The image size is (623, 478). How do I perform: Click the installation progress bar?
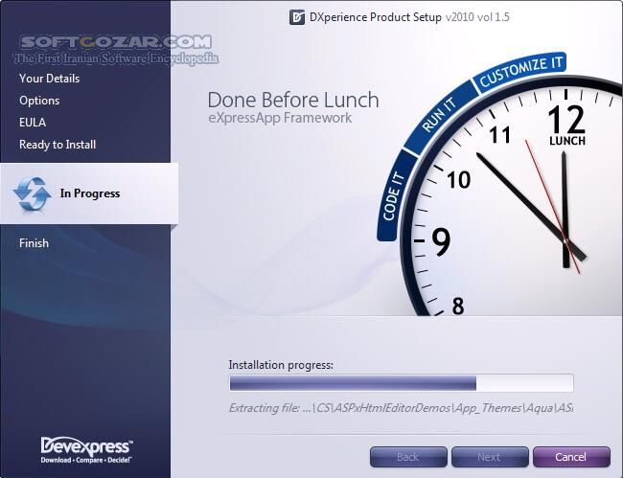(401, 383)
